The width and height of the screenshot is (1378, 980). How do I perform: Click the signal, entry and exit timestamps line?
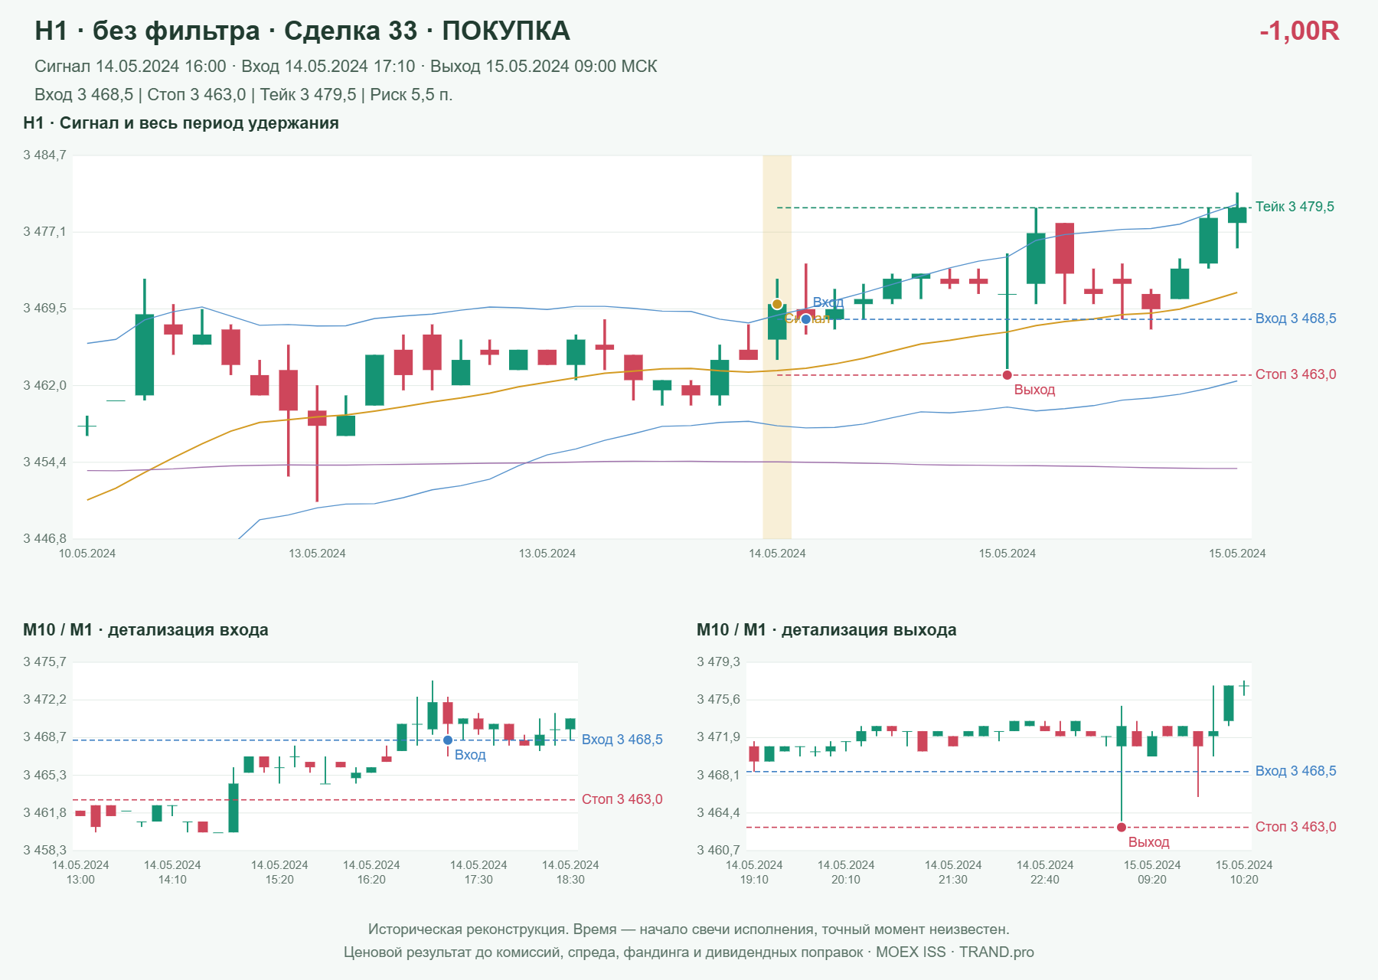tap(346, 67)
